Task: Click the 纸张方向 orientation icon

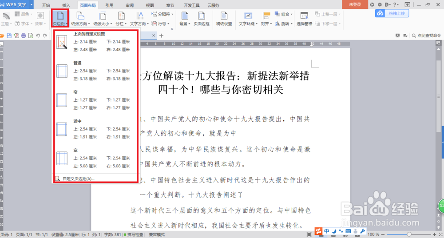Action: (x=80, y=16)
